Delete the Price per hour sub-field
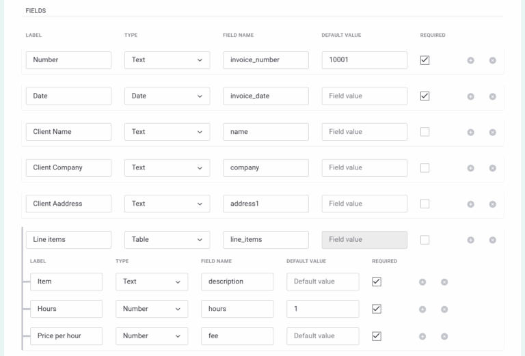525x356 pixels. (x=444, y=336)
